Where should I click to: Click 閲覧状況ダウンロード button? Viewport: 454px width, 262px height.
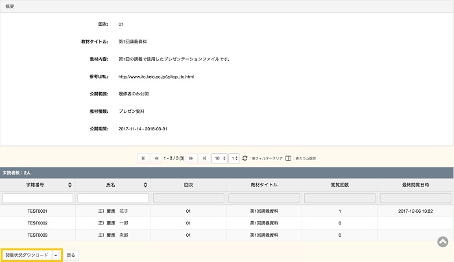(x=27, y=255)
